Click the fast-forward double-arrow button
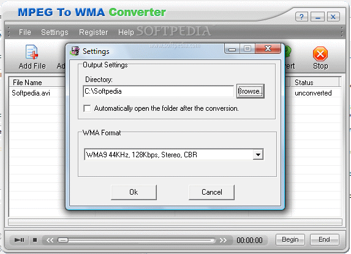The width and height of the screenshot is (351, 254). coord(223,240)
